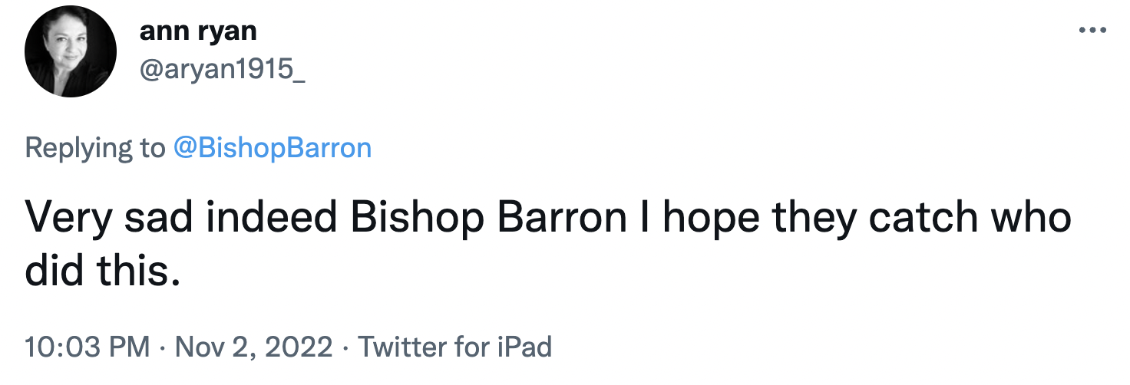Click the words 'did this.' in tweet

coord(103,270)
